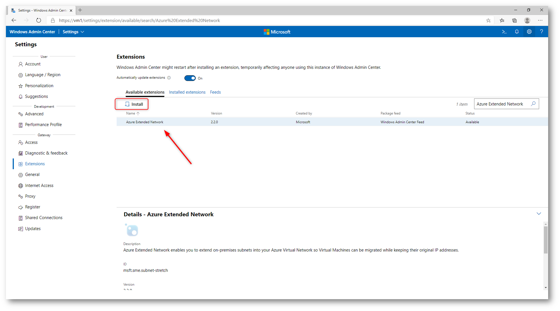560x311 pixels.
Task: Add page to favorites star icon
Action: 488,20
